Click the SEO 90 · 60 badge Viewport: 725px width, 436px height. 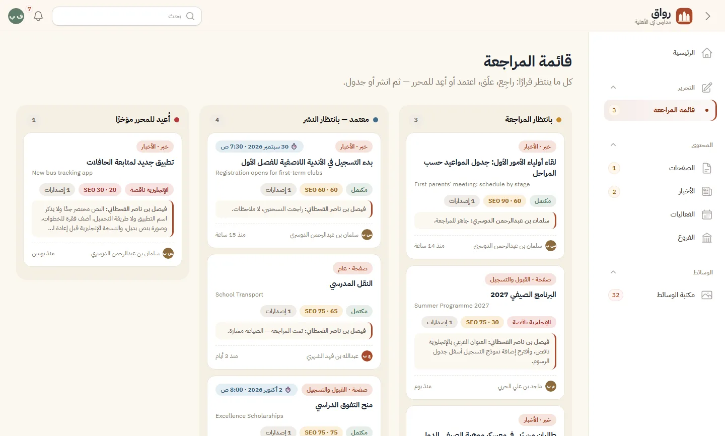coord(504,201)
